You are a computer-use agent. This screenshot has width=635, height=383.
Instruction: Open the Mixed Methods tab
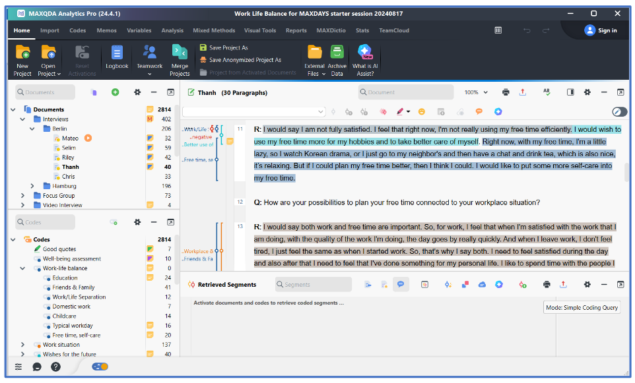(x=214, y=30)
